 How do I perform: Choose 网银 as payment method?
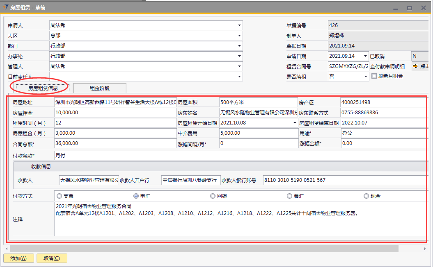(213, 196)
